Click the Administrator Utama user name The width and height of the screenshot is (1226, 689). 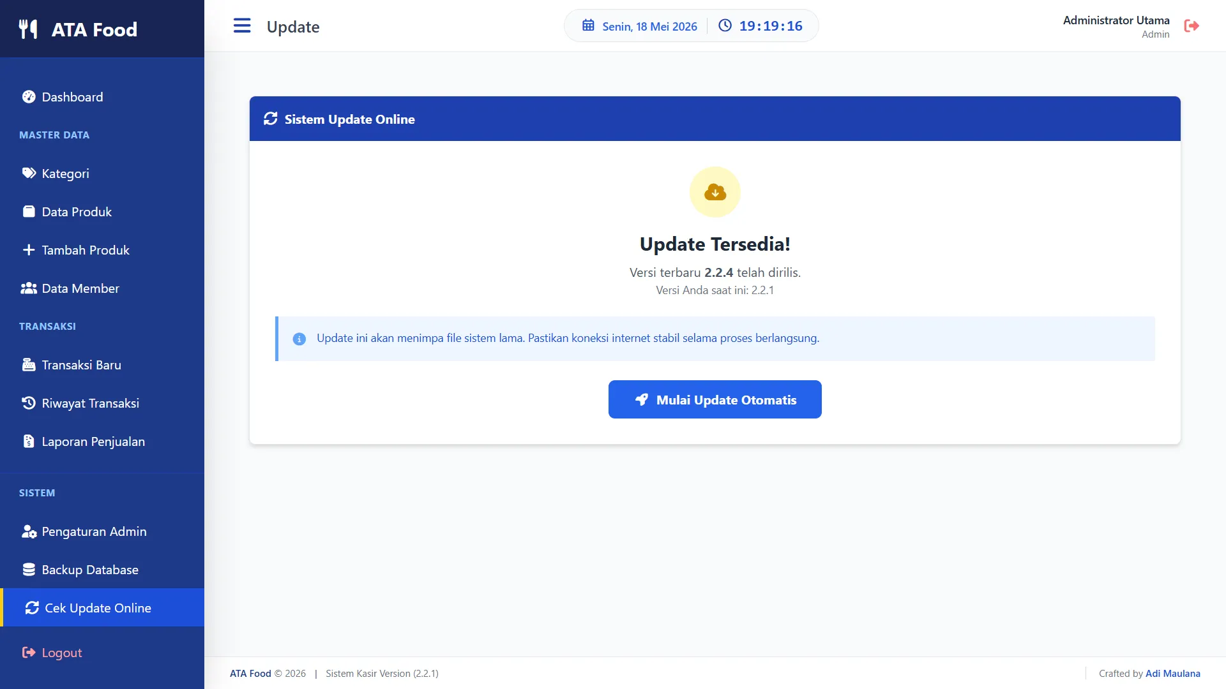[x=1116, y=20]
